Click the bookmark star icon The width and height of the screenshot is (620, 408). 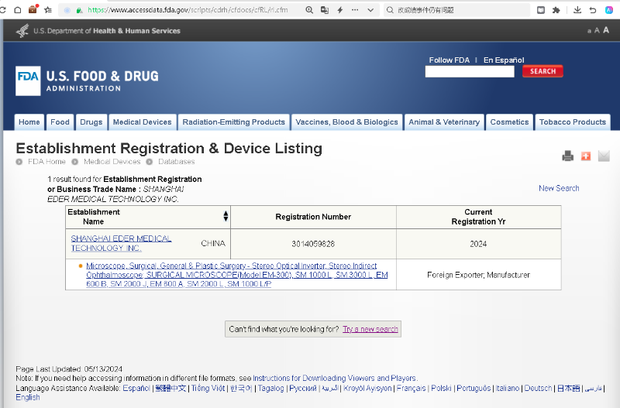(x=48, y=10)
